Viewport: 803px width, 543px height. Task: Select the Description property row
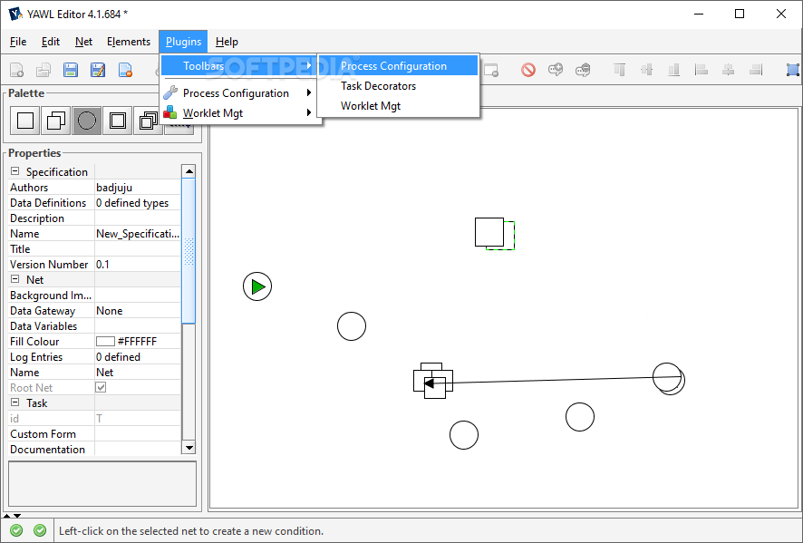95,218
